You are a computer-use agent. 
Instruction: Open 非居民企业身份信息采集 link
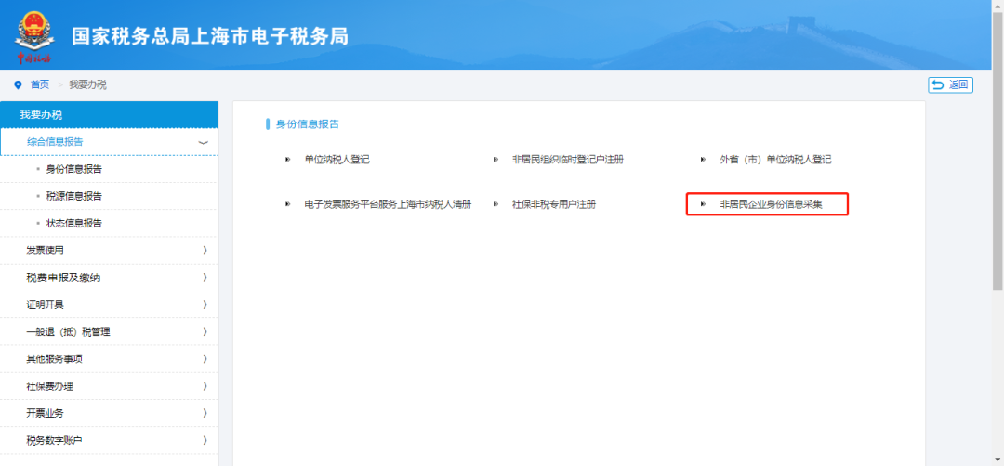771,204
